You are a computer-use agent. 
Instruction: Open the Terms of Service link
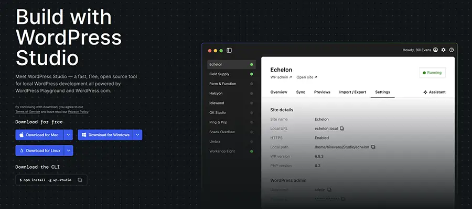(28, 111)
